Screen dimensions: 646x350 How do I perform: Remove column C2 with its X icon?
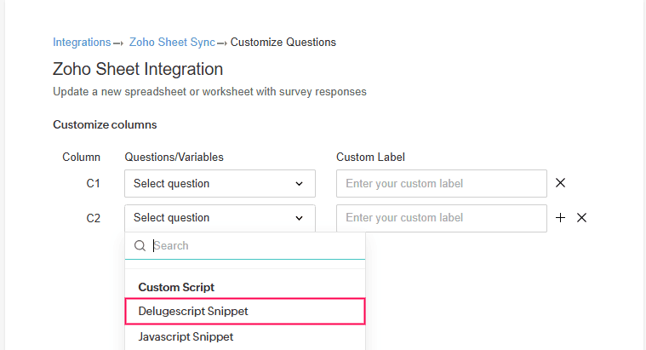click(x=581, y=218)
